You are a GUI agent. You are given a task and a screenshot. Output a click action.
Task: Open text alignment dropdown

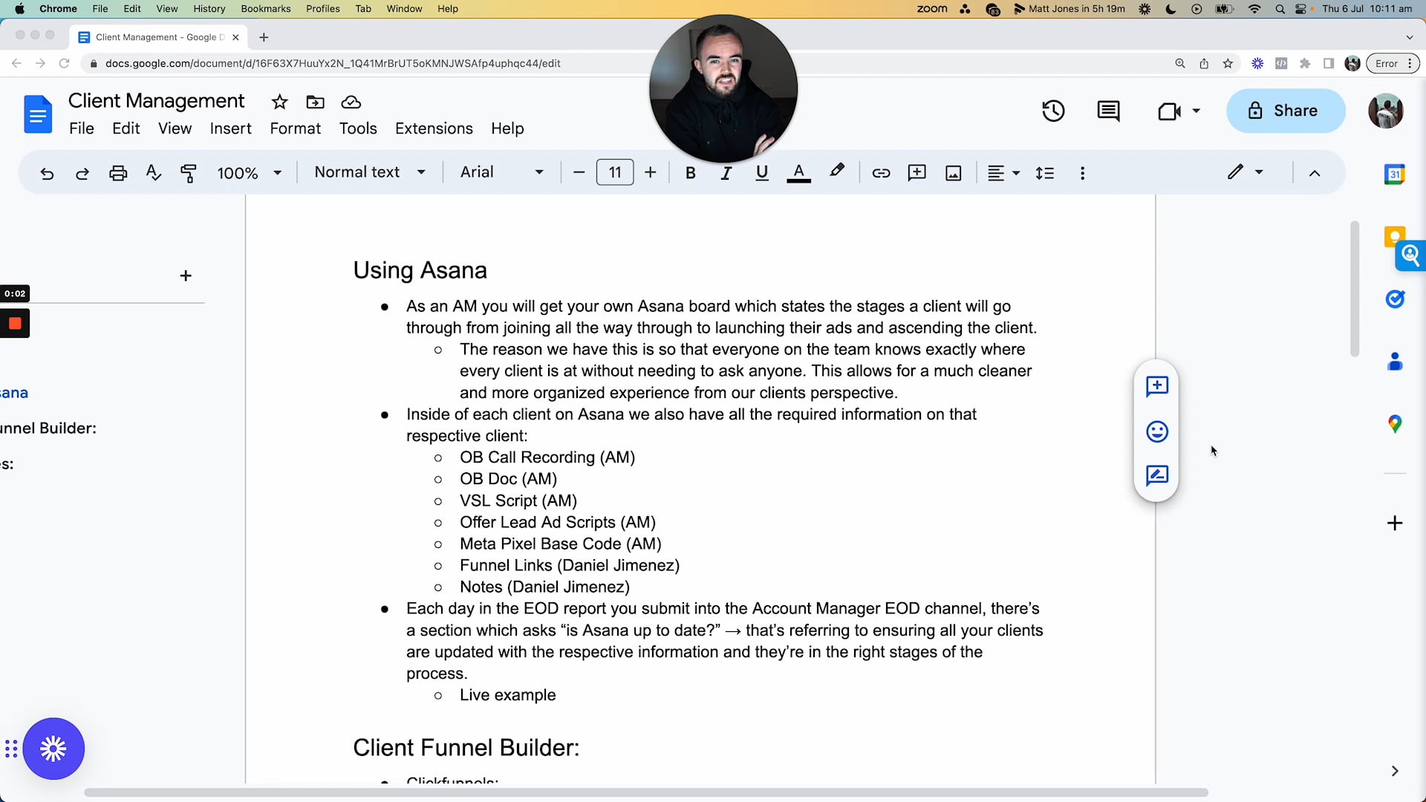coord(1003,173)
